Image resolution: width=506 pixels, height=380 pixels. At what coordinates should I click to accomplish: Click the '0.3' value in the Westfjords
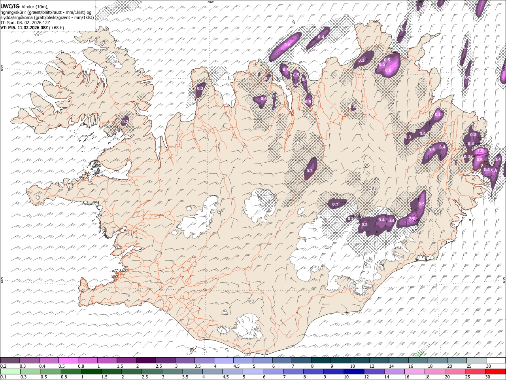125,122
